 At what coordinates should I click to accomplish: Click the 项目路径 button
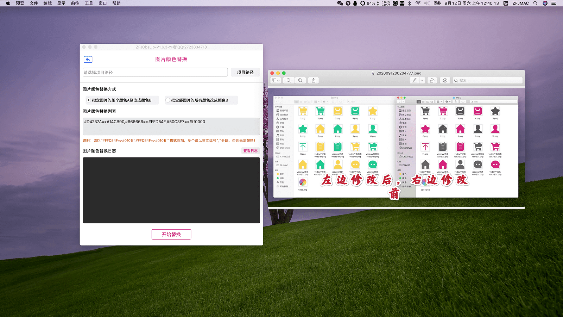pos(245,73)
